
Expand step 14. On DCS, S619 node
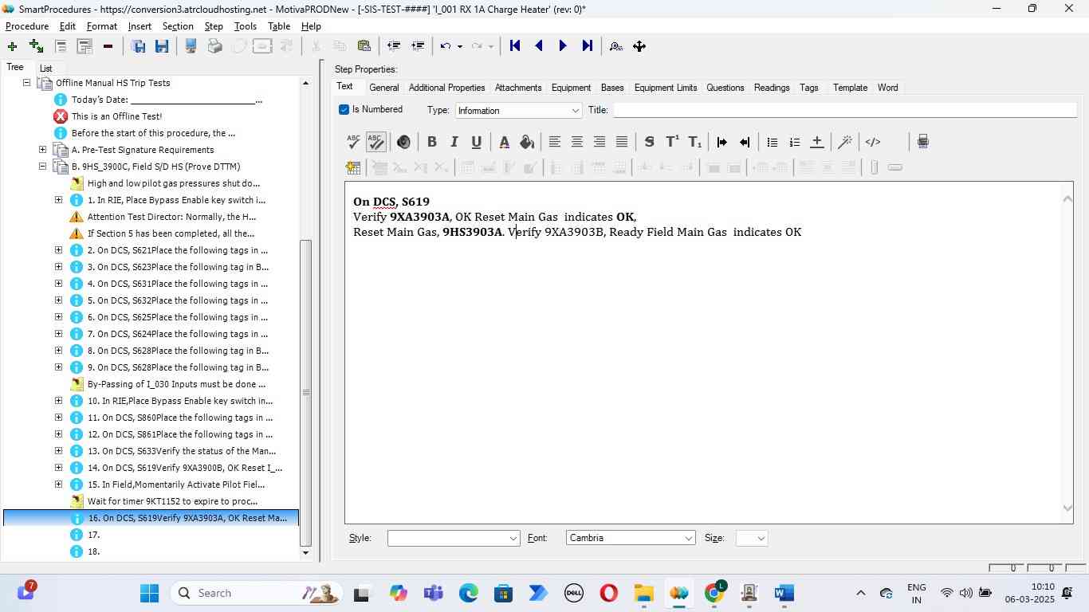pos(58,468)
